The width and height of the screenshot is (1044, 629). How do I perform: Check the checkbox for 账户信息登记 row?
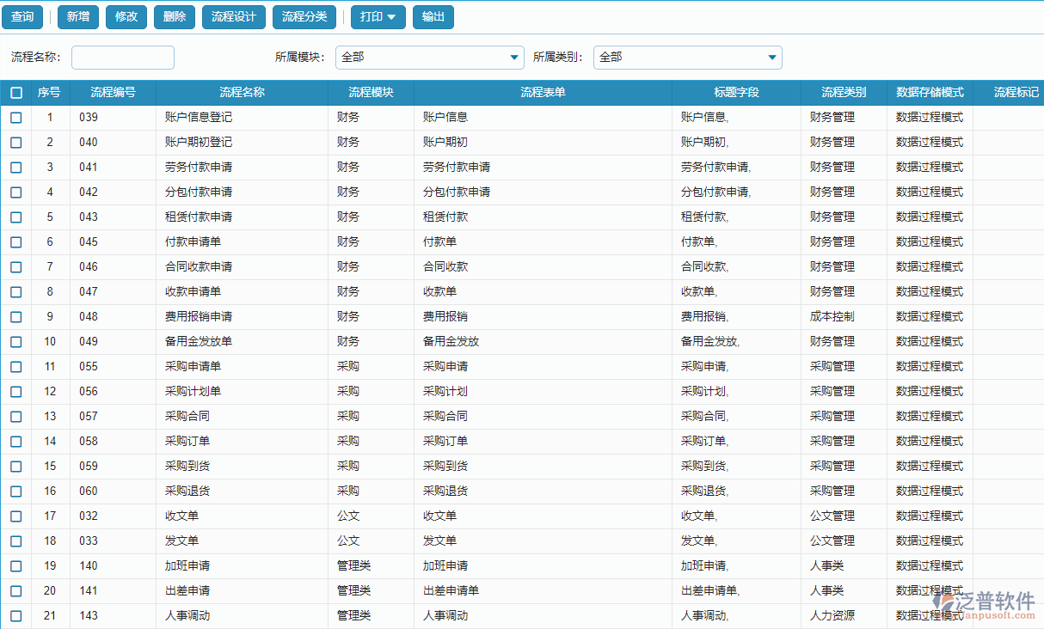coord(15,118)
